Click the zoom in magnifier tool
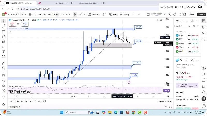This screenshot has width=207, height=116. [3, 68]
